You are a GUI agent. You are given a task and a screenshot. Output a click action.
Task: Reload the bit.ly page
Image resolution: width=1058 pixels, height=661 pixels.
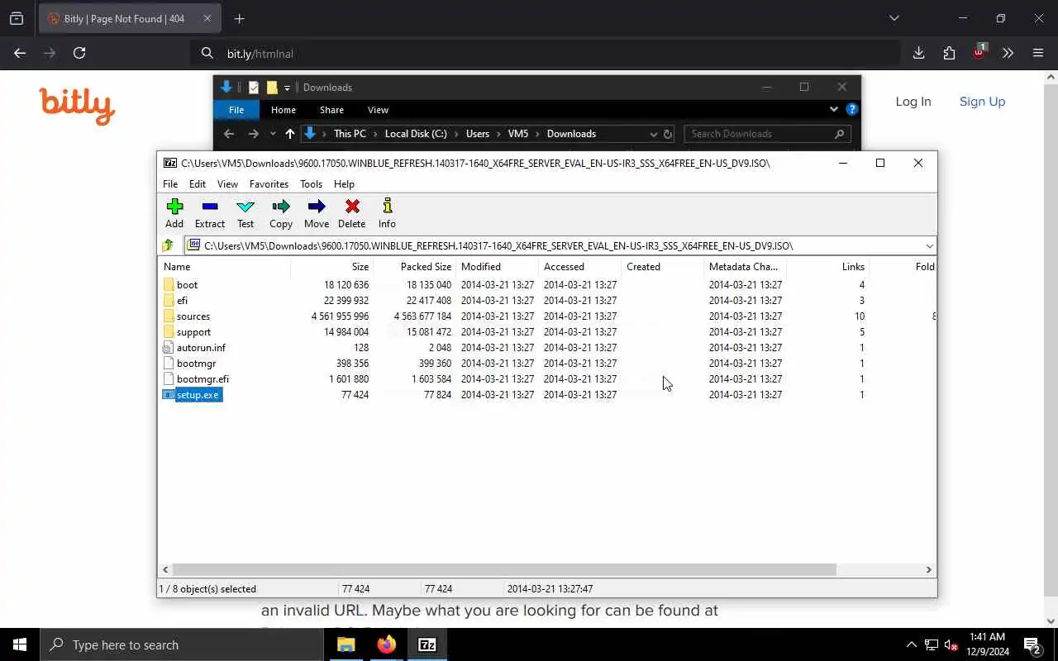(x=79, y=53)
